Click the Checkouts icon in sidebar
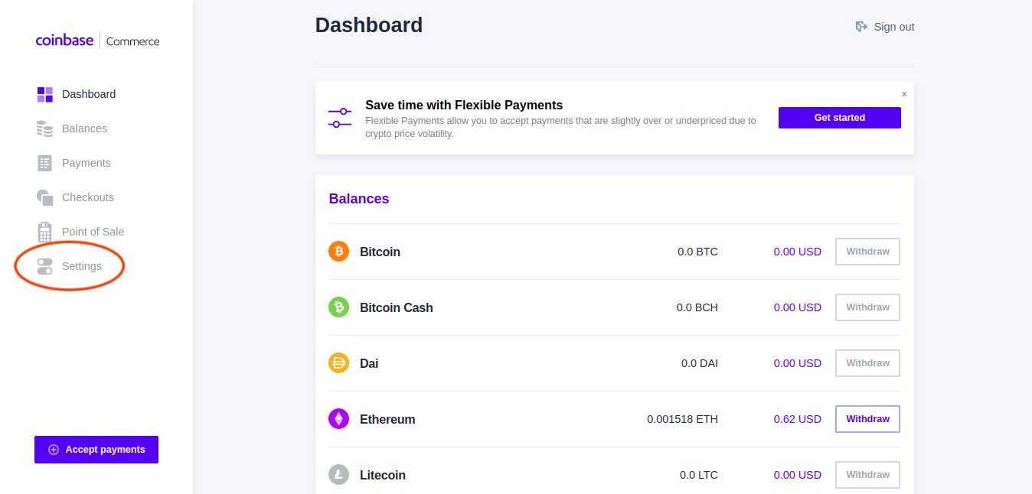The image size is (1032, 494). pyautogui.click(x=45, y=197)
